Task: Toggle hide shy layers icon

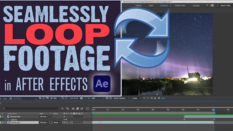Action: [73, 109]
